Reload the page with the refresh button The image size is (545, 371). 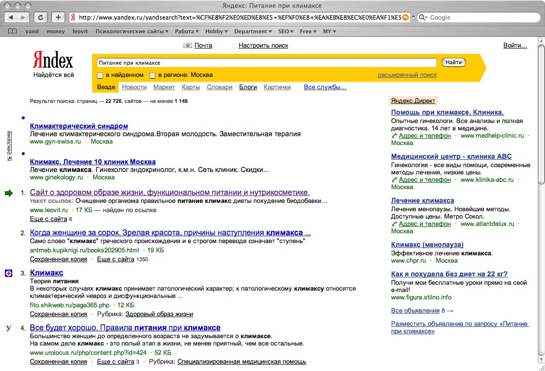[x=41, y=17]
